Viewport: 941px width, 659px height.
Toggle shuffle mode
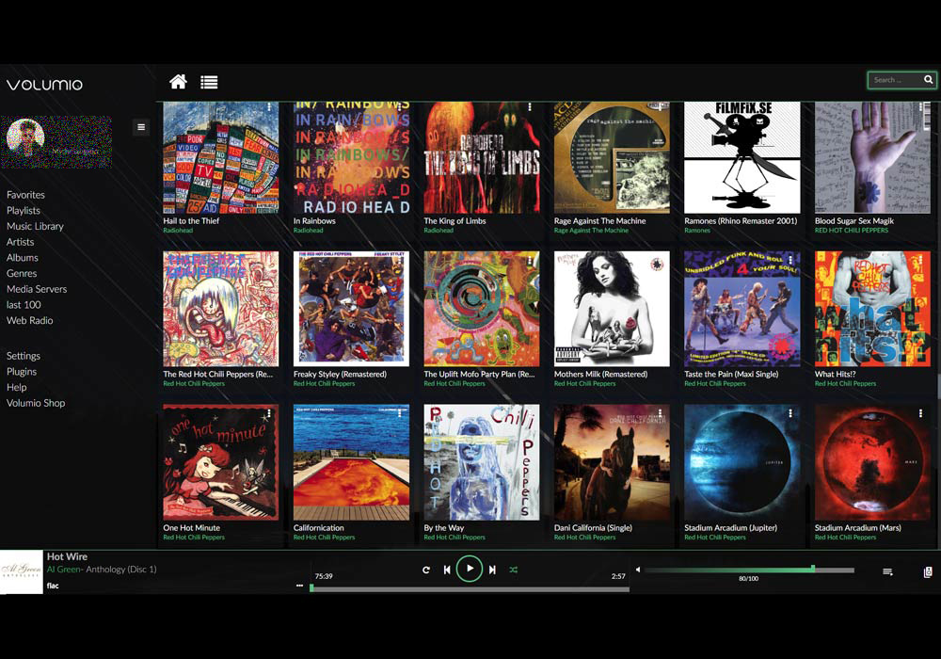(513, 570)
